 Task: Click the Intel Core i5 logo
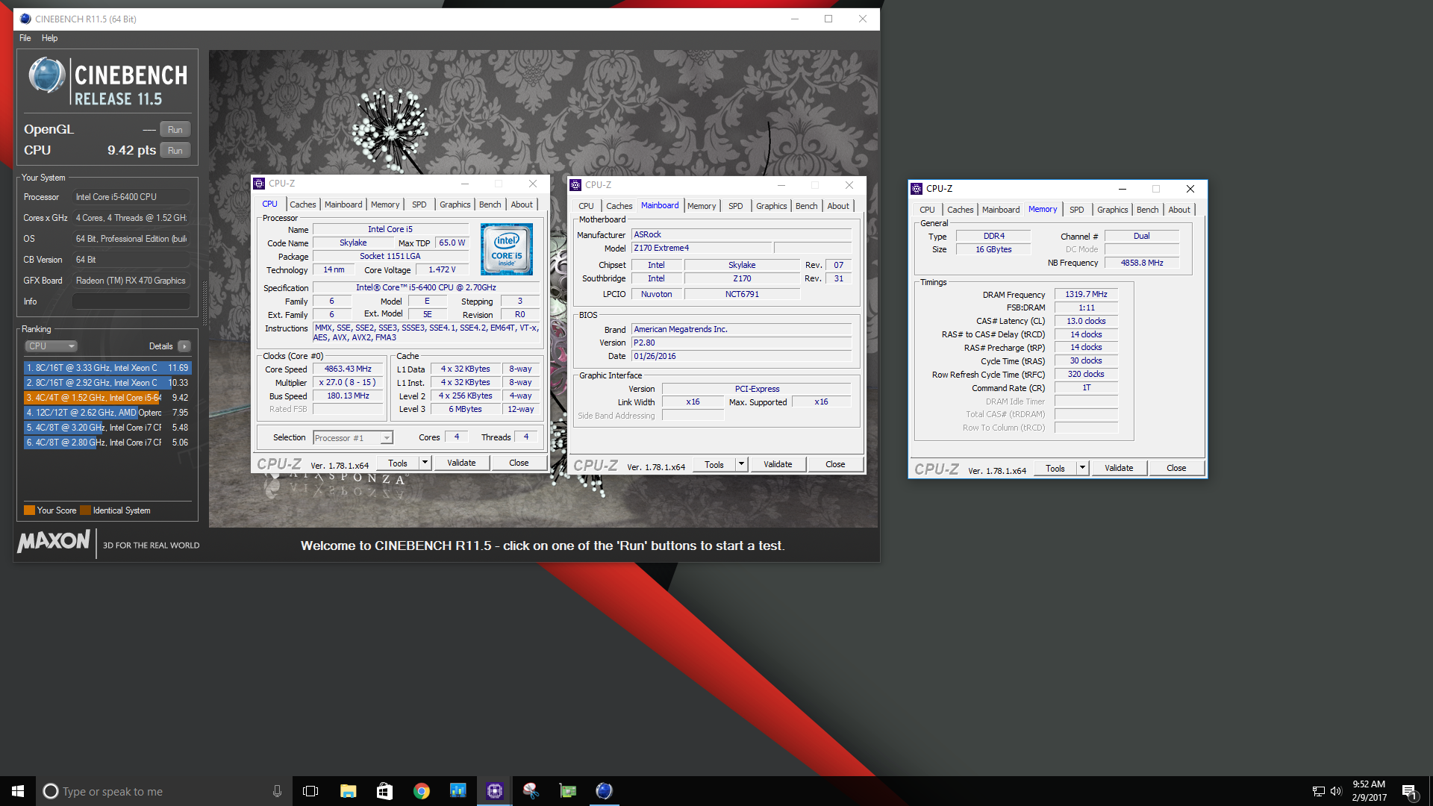(x=507, y=249)
